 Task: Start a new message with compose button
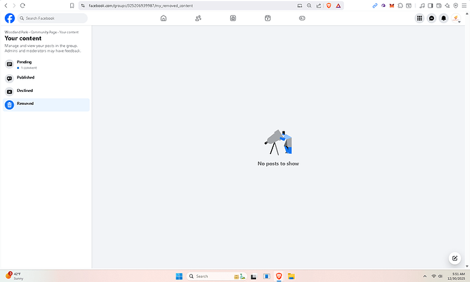tap(454, 258)
